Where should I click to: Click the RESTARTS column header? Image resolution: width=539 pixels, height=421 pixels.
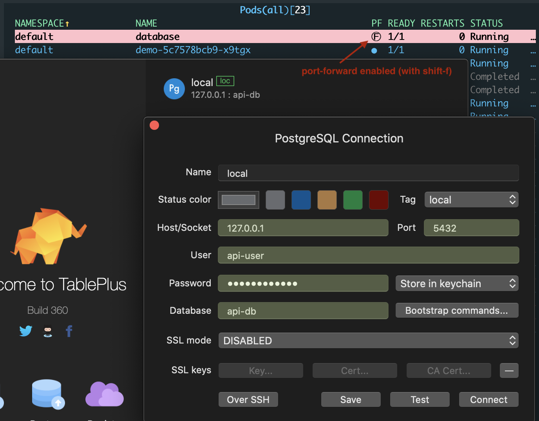click(x=443, y=23)
